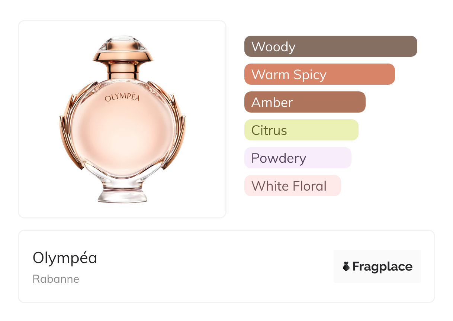Click the right gold laurel wing
Viewport: 453px width, 321px height.
[x=179, y=126]
